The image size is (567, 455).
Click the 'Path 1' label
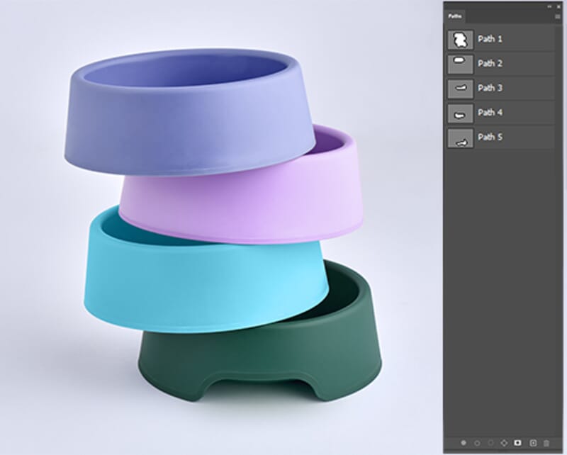(490, 39)
